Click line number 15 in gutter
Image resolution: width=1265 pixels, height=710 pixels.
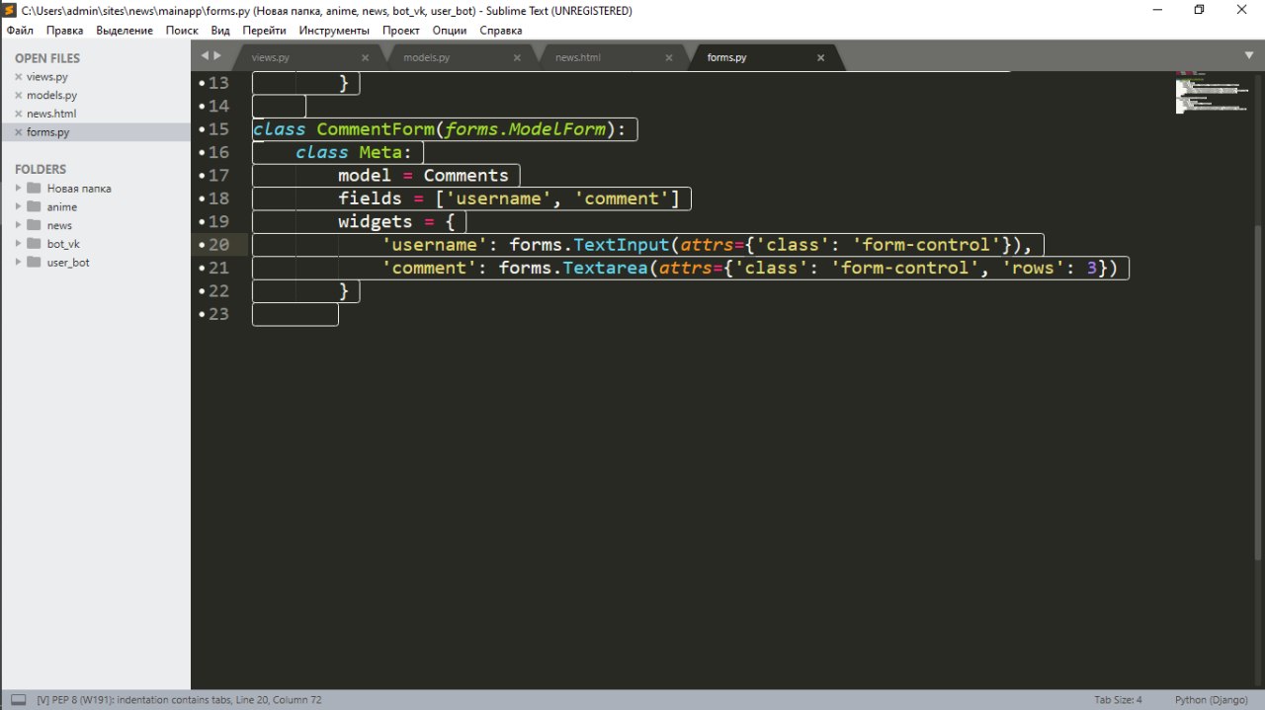pos(217,129)
